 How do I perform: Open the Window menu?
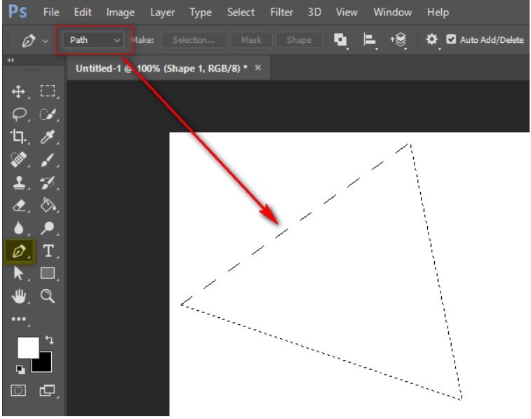pos(393,12)
